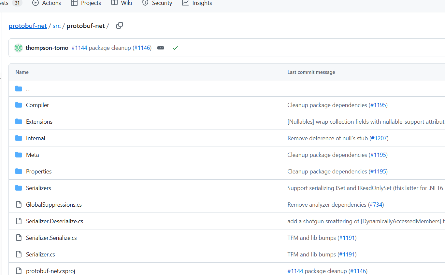Click the Extensions folder icon
445x275 pixels.
pos(19,122)
